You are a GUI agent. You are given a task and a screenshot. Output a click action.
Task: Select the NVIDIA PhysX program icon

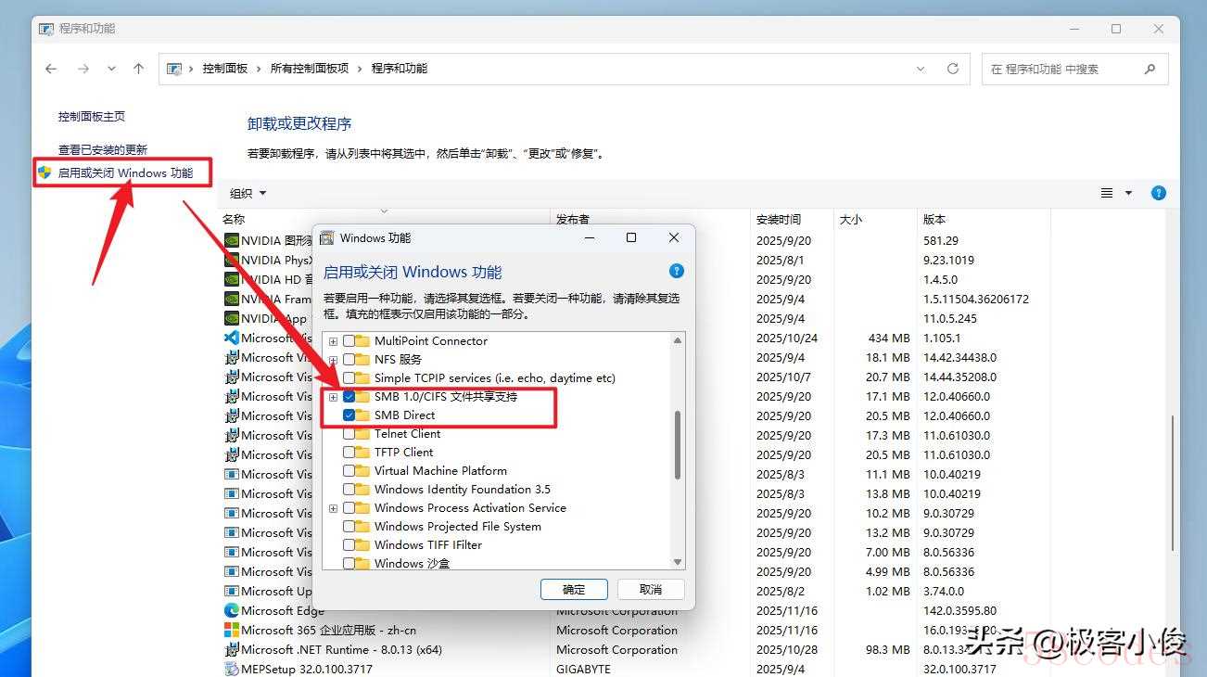point(232,260)
